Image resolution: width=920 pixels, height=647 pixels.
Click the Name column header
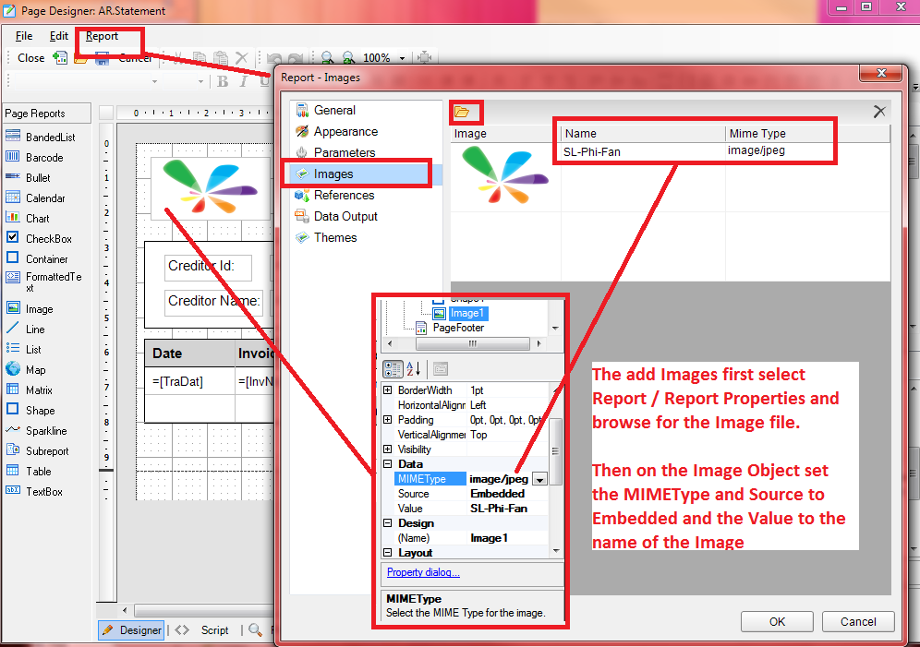(643, 134)
